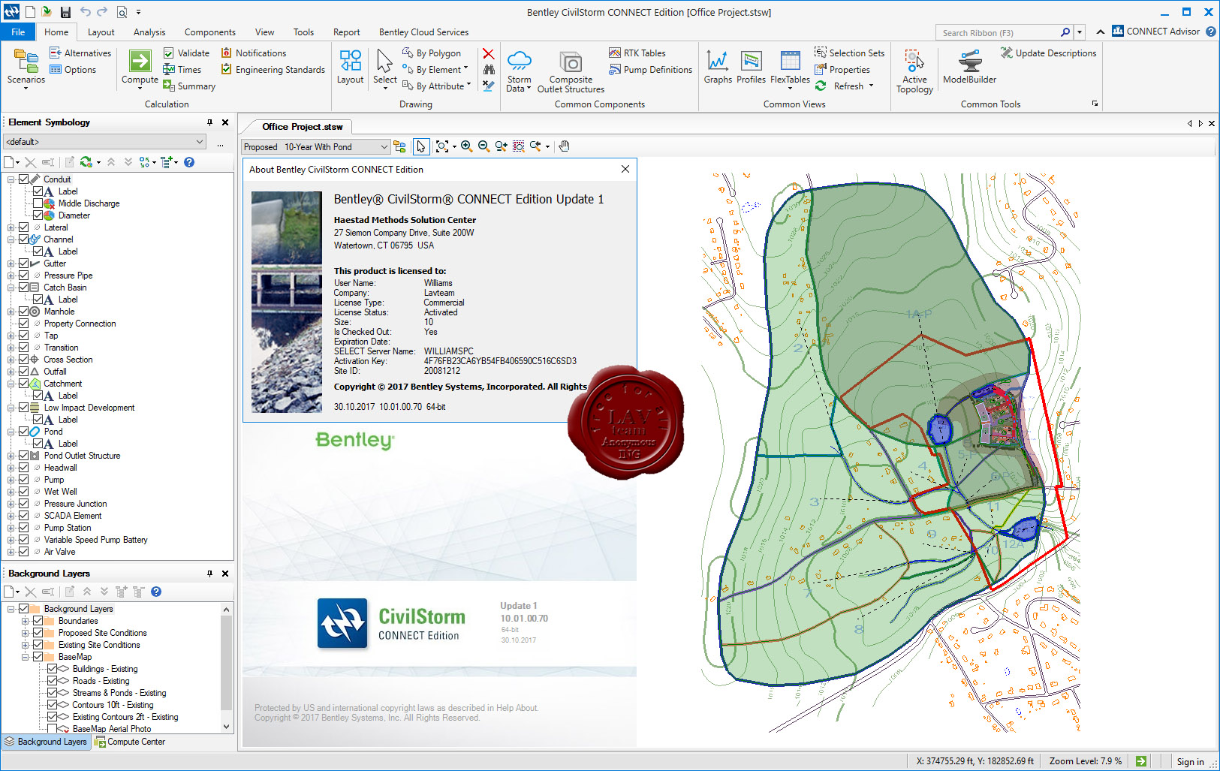The width and height of the screenshot is (1220, 771).
Task: Enable the Middle Discharge checkbox
Action: 38,203
